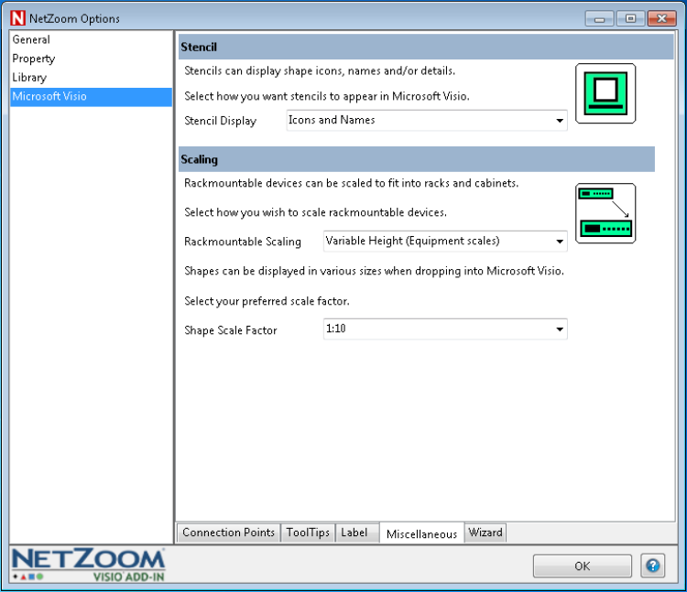The image size is (687, 592).
Task: Select Property in the left category list
Action: pyautogui.click(x=91, y=59)
